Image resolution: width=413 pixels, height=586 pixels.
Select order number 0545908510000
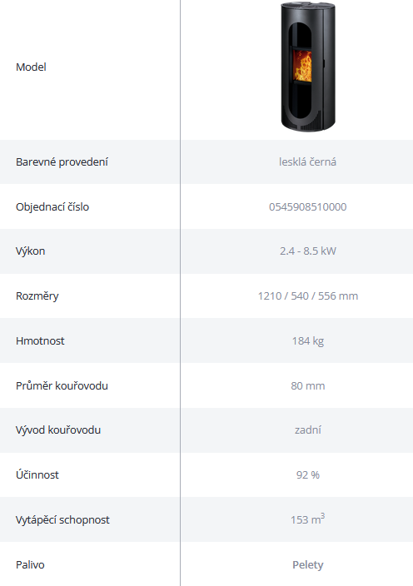(307, 206)
